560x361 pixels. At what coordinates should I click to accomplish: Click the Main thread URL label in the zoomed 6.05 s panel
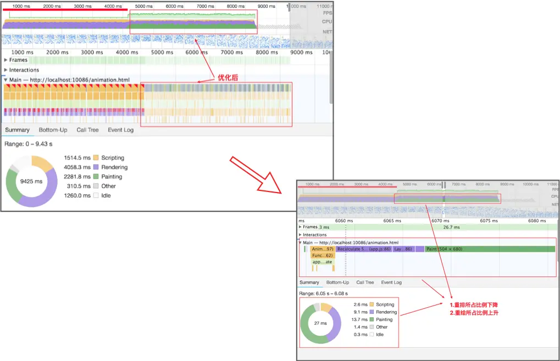coord(351,242)
